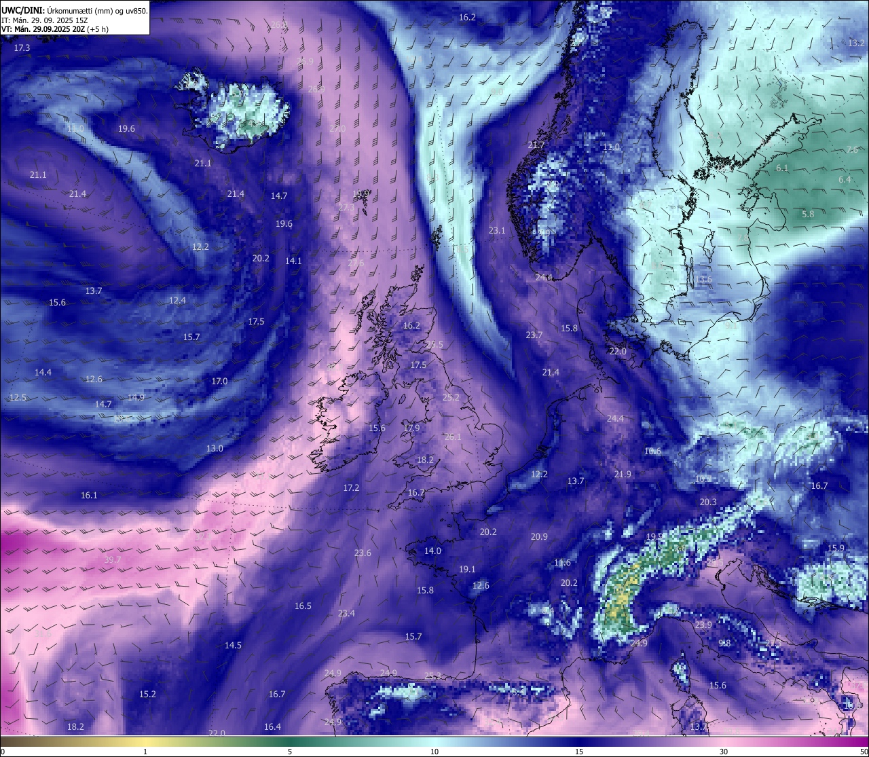Click the 23.6 value west of Brittany
Screen dimensions: 869x757
coord(363,553)
